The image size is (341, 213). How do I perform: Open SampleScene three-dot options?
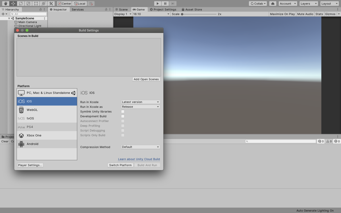(44, 18)
